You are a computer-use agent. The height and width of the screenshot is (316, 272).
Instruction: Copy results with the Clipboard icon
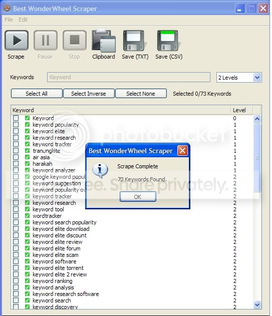(104, 41)
